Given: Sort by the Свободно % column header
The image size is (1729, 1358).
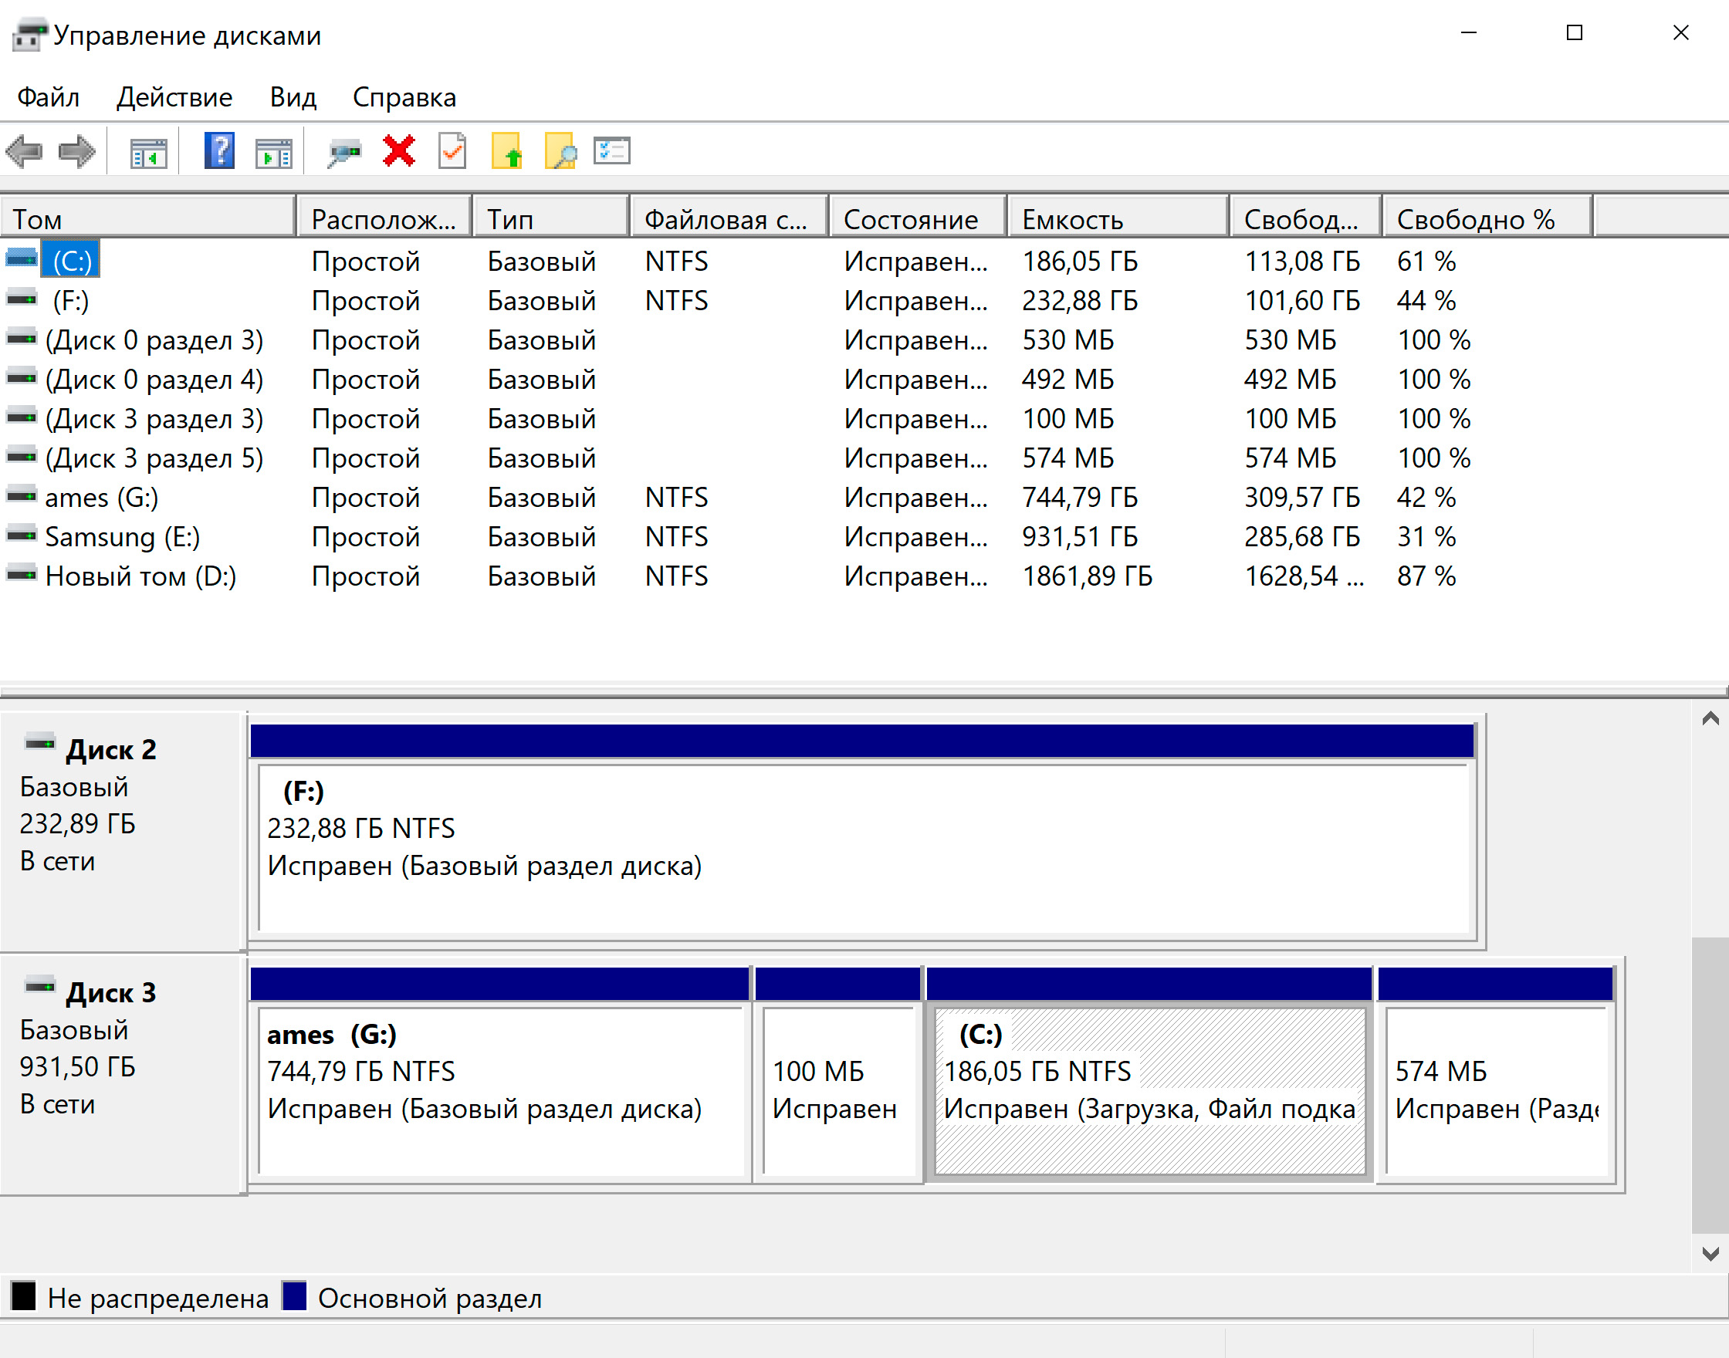Looking at the screenshot, I should coord(1487,218).
